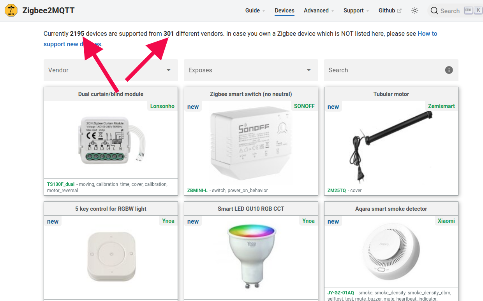Open Smart LED GU10 RGB CCT title

[251, 209]
